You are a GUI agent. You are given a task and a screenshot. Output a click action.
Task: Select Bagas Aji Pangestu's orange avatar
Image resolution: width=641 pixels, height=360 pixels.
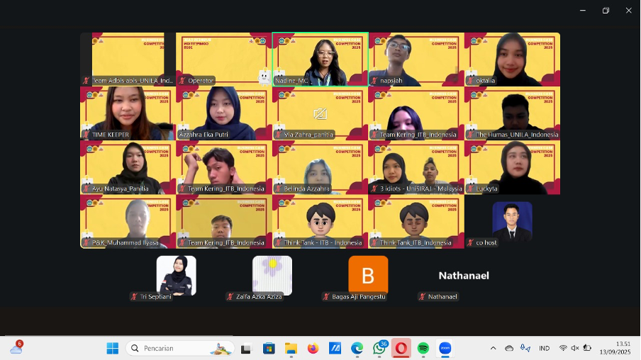coord(368,275)
